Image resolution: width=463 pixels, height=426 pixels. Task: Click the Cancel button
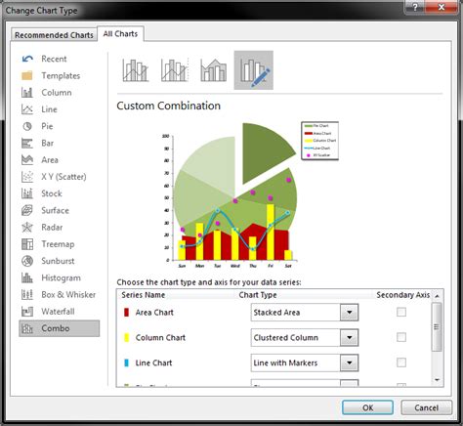tap(426, 407)
